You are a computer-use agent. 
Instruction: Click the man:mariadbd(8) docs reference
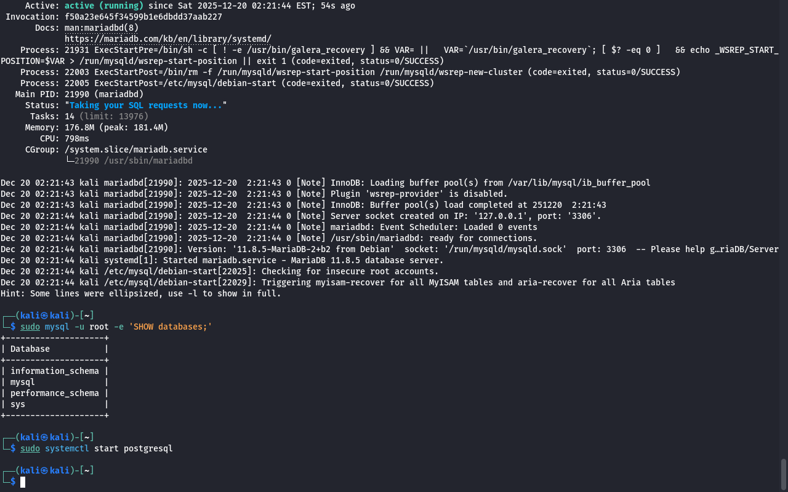tap(102, 28)
